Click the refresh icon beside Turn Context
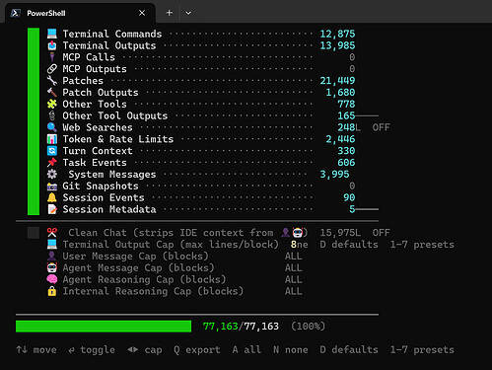The image size is (492, 370). [x=52, y=151]
